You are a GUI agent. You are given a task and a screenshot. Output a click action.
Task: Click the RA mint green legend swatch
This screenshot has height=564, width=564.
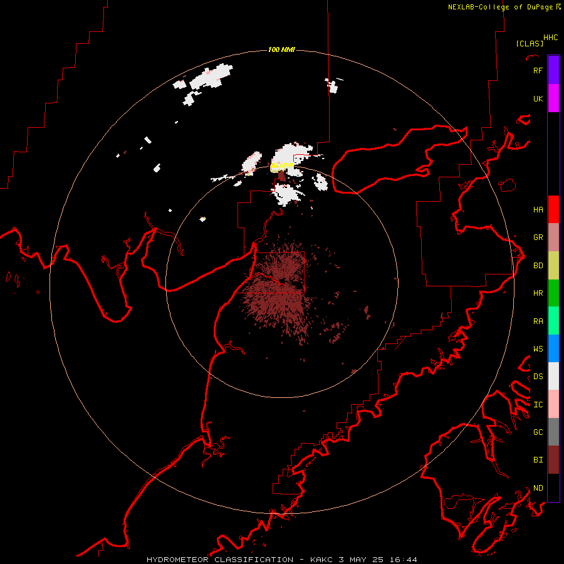[x=553, y=321]
